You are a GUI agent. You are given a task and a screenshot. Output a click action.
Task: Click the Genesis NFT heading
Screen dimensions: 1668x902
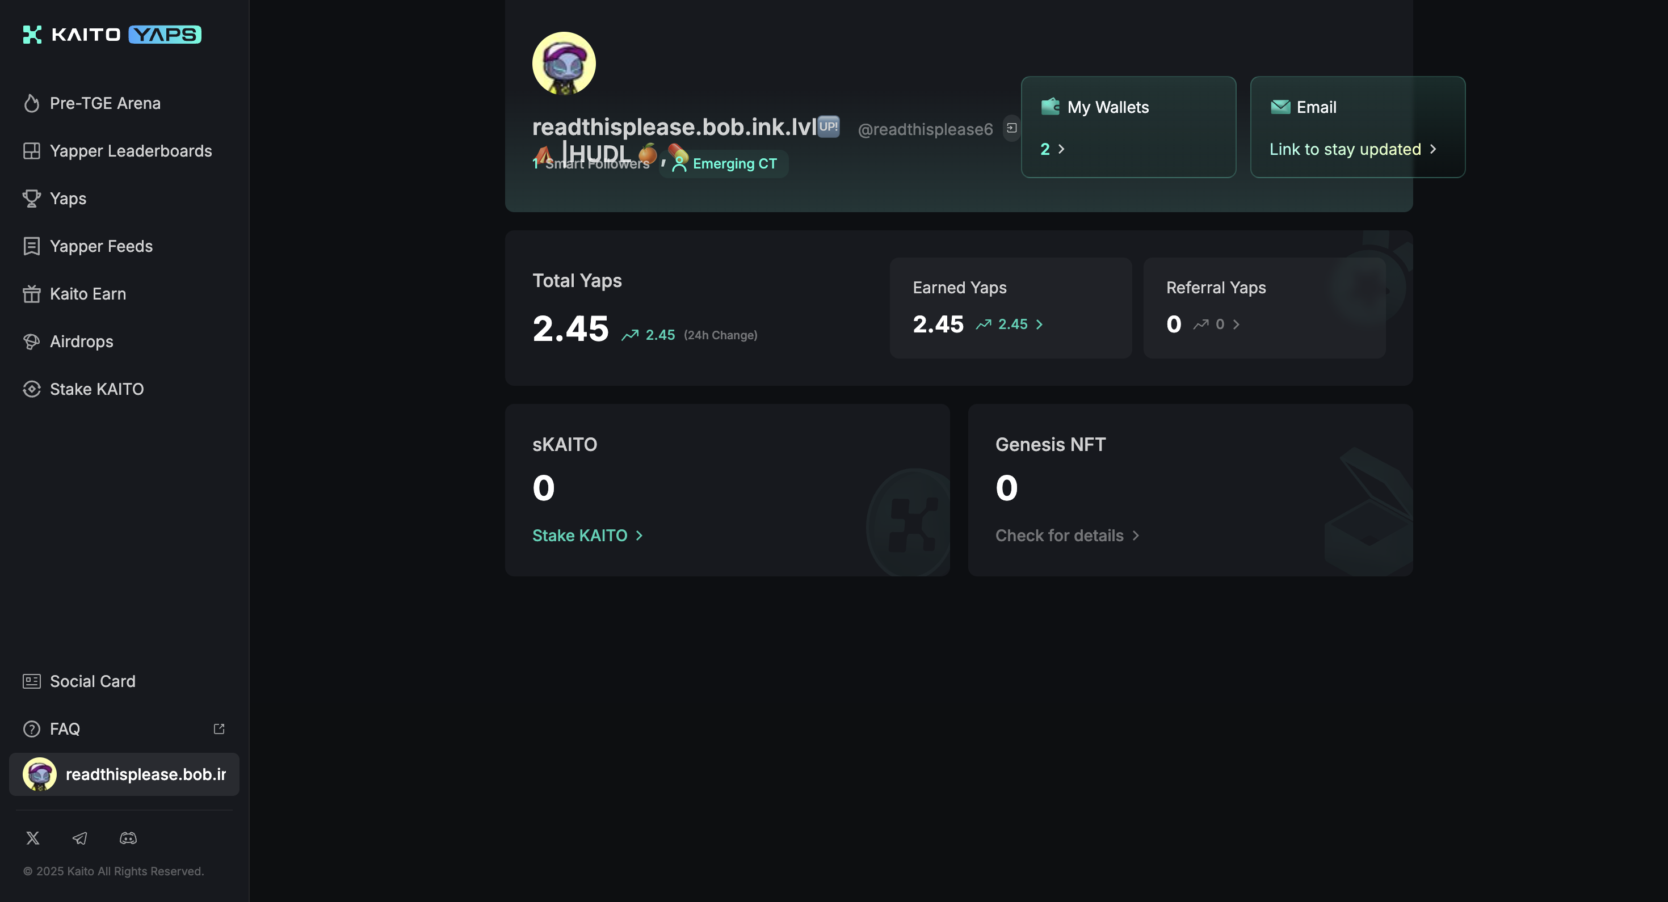pos(1051,444)
